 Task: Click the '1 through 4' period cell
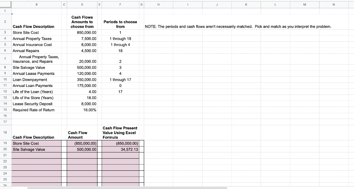pos(120,44)
